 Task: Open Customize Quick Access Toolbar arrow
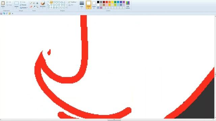[12, 13]
